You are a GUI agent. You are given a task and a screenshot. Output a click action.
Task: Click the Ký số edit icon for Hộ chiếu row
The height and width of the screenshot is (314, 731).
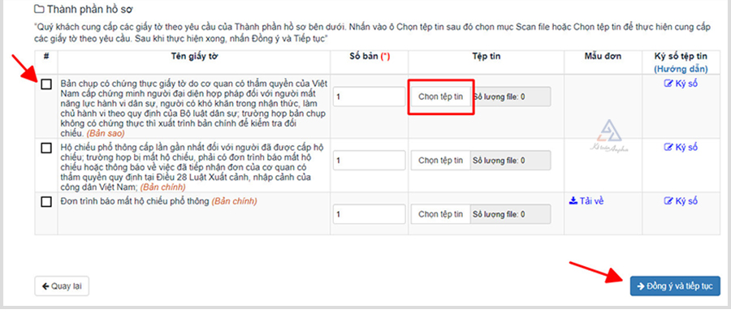(x=668, y=147)
